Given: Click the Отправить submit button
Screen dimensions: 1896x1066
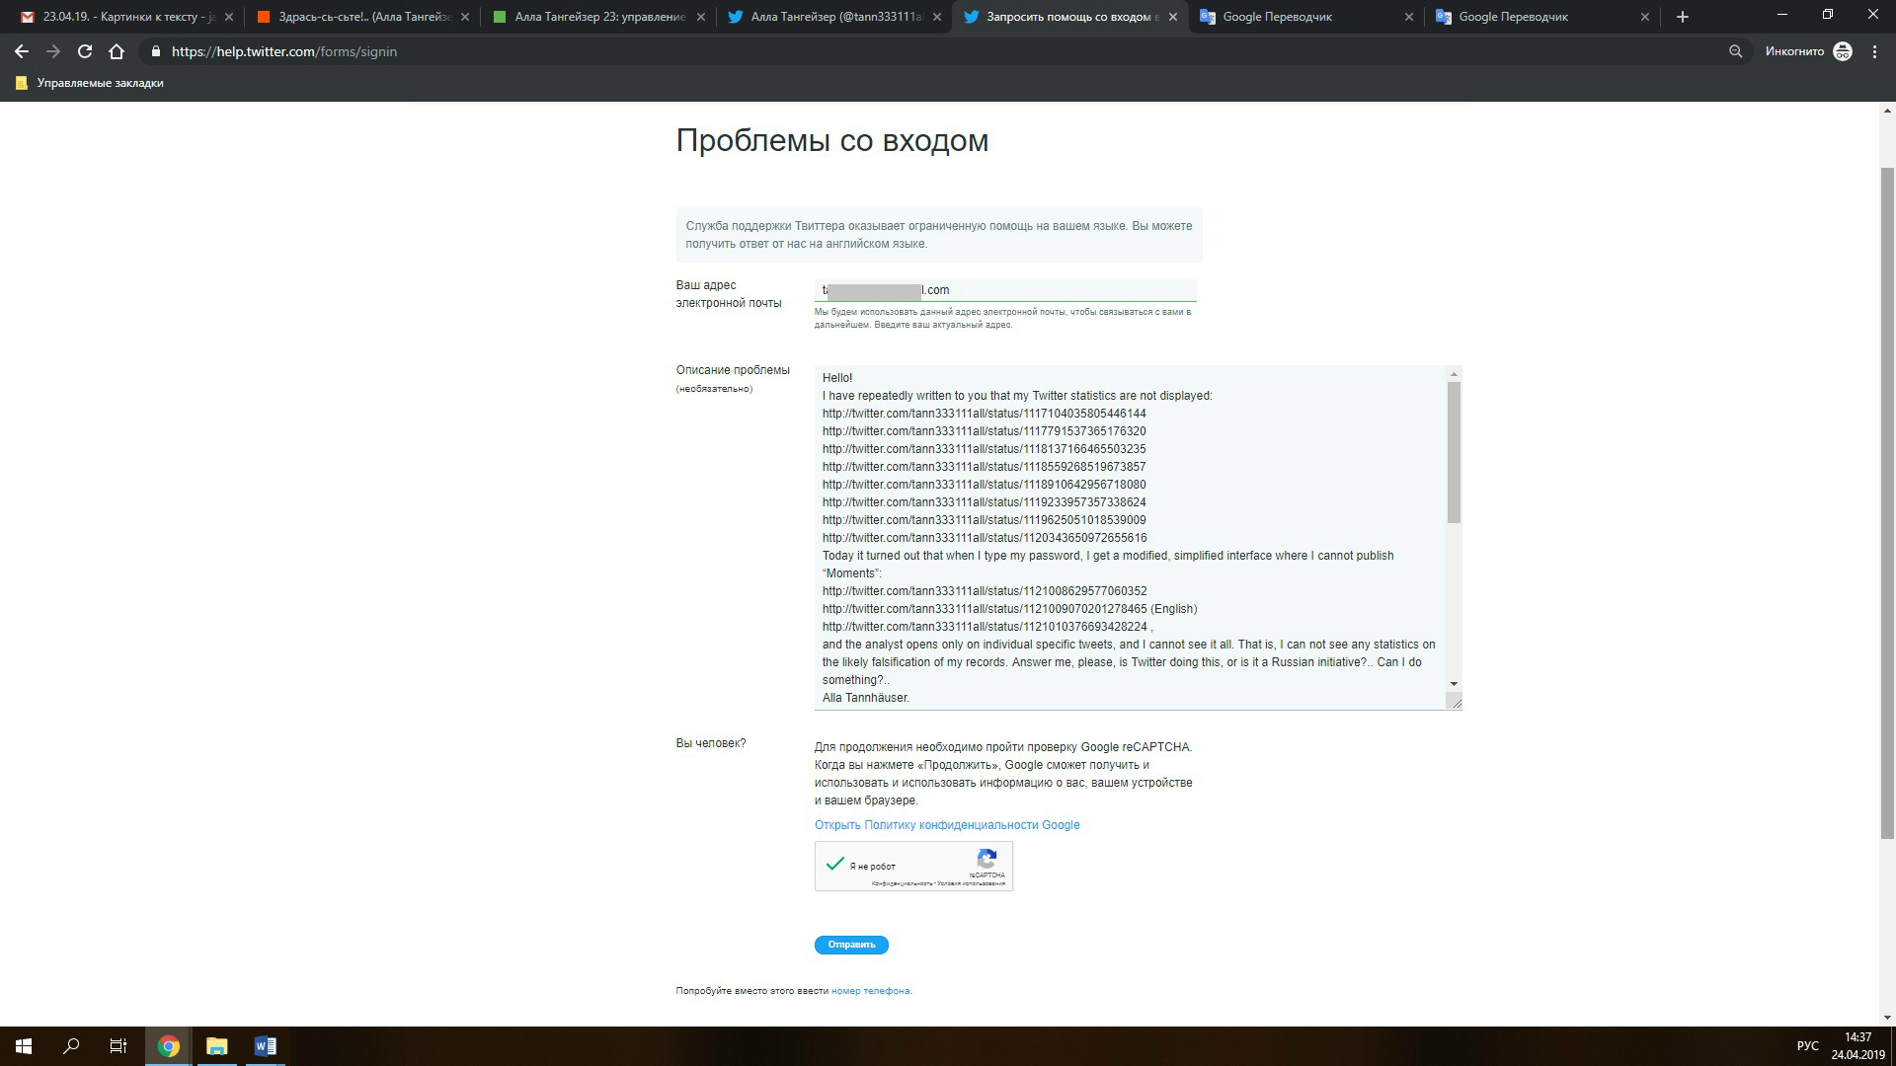Looking at the screenshot, I should click(851, 945).
